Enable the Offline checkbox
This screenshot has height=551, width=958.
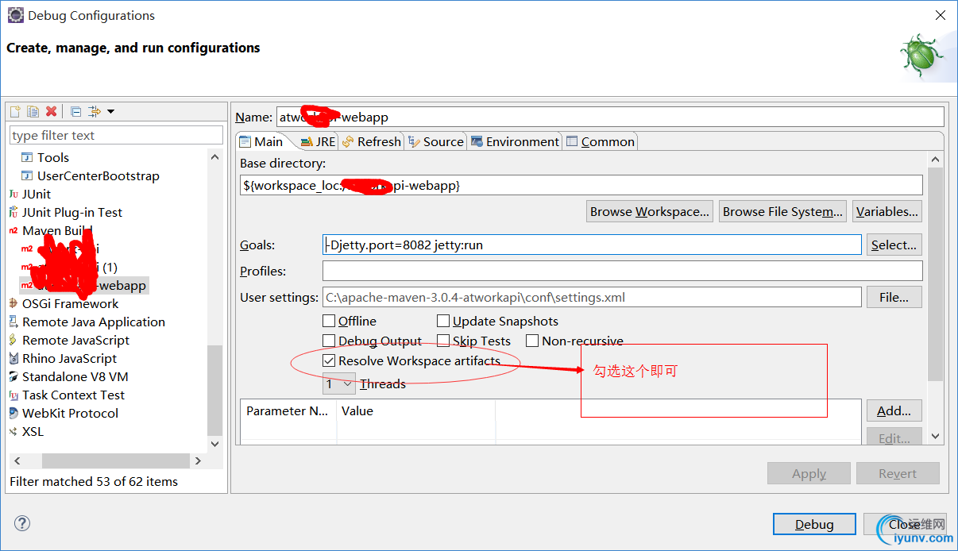tap(329, 321)
